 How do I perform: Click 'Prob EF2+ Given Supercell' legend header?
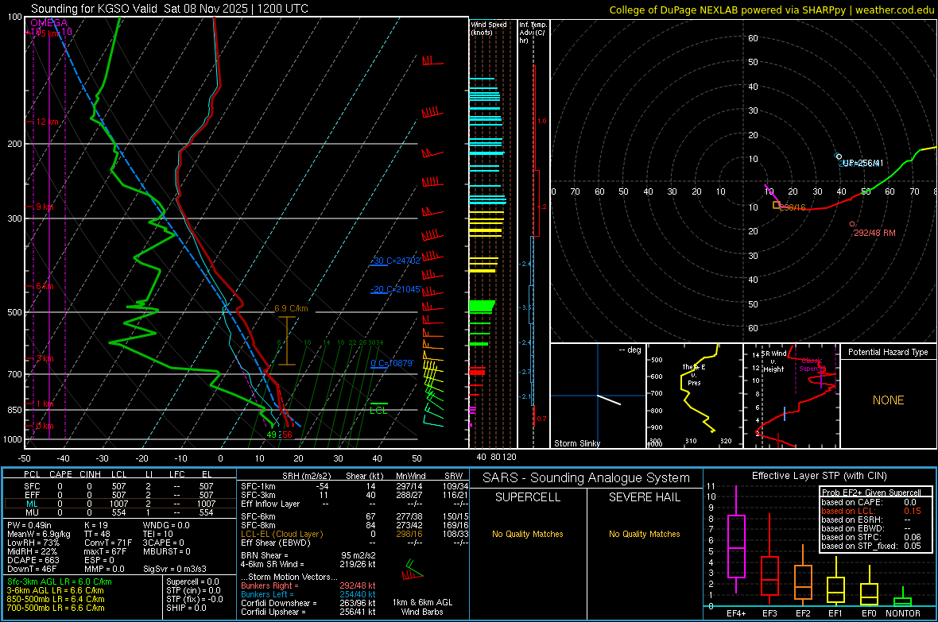pyautogui.click(x=871, y=493)
